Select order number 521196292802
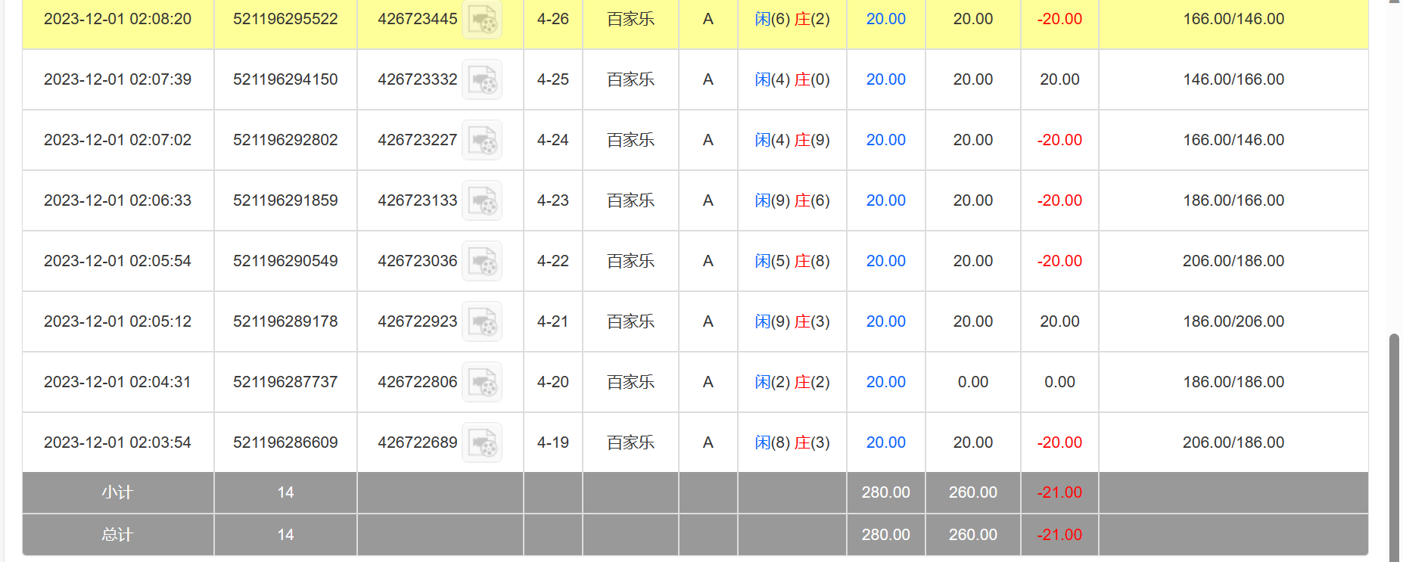1403x562 pixels. (285, 140)
